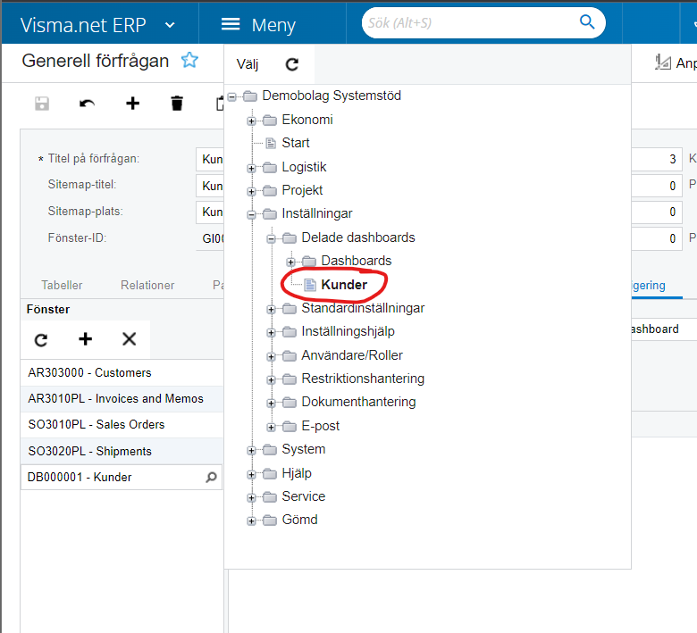The height and width of the screenshot is (633, 697).
Task: Click the Sitemap-titel input field
Action: [x=210, y=186]
